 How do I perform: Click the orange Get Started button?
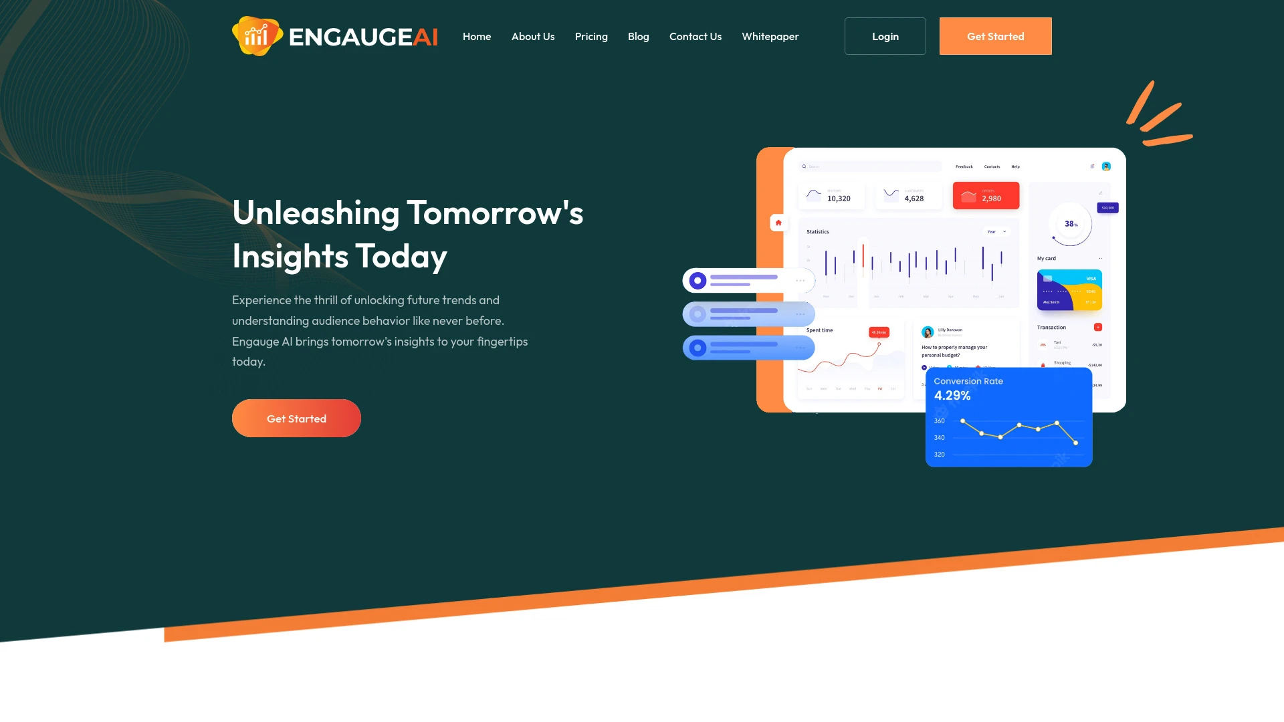[996, 36]
